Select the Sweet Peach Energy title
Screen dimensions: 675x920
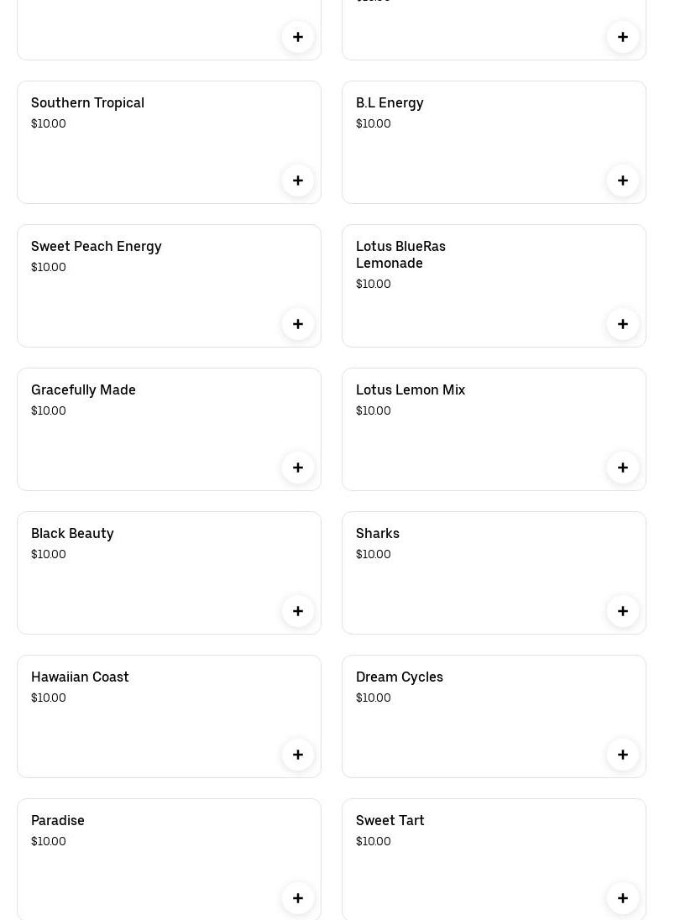pos(97,246)
